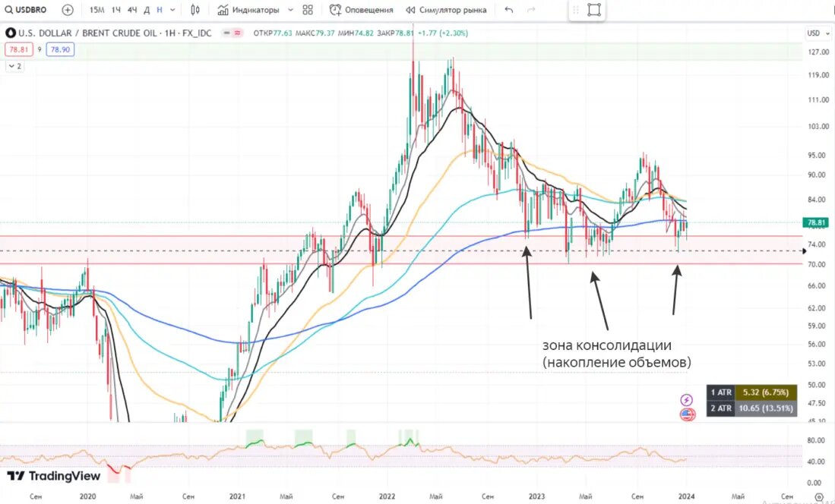The height and width of the screenshot is (504, 835).
Task: Open the candlestick chart type menu
Action: (x=195, y=10)
